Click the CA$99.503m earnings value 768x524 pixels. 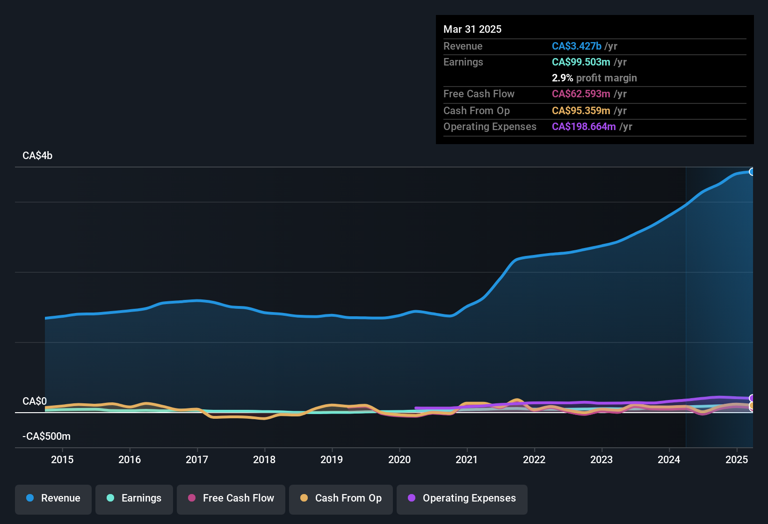tap(581, 62)
